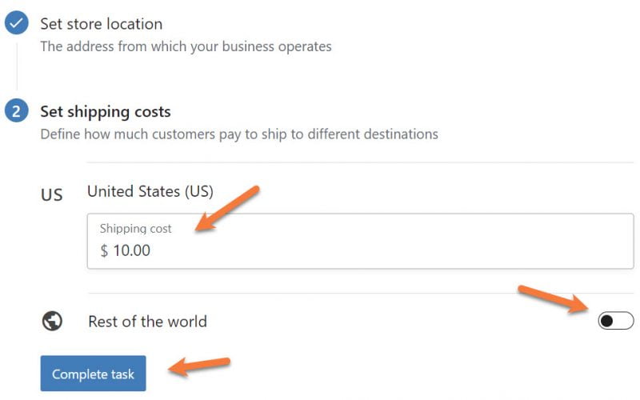Click the 10.00 shipping cost value
Viewport: 640px width, 400px height.
point(131,250)
